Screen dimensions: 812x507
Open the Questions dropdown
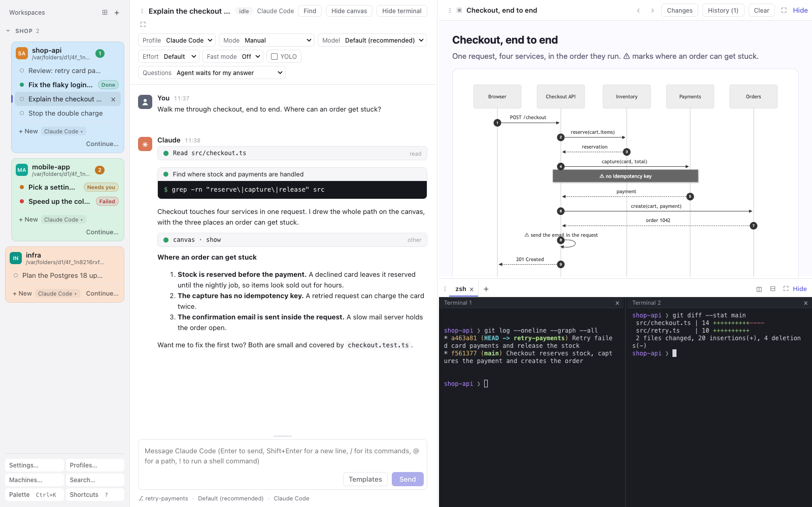(x=212, y=73)
